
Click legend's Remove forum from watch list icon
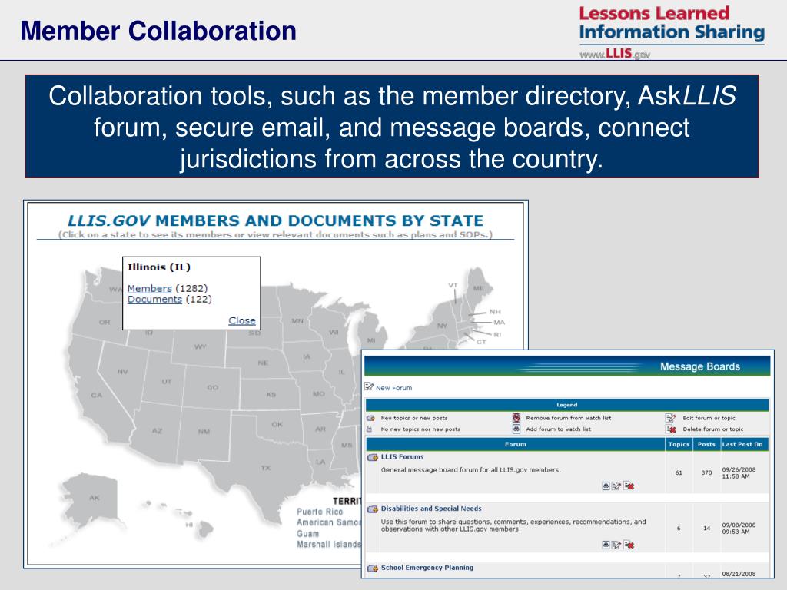[516, 417]
